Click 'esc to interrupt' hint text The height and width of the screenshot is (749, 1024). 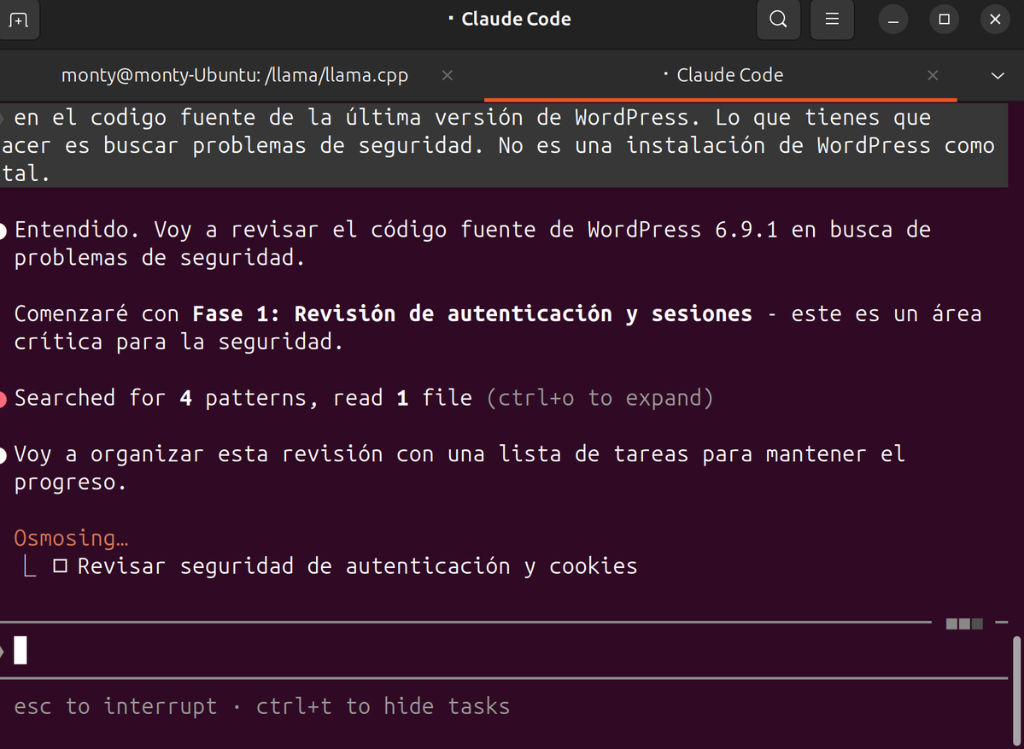115,706
